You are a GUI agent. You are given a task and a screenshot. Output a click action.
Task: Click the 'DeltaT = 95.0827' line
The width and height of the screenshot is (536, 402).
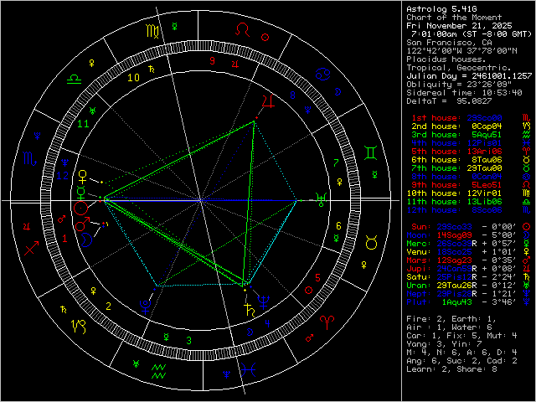[449, 101]
